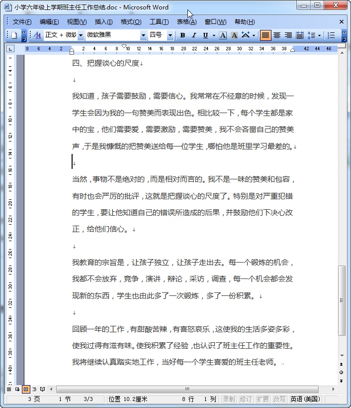This screenshot has width=351, height=408.
Task: Click the font size field 四号
Action: click(158, 35)
